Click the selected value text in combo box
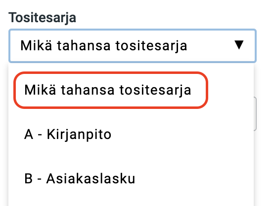274x206 pixels. [x=104, y=46]
